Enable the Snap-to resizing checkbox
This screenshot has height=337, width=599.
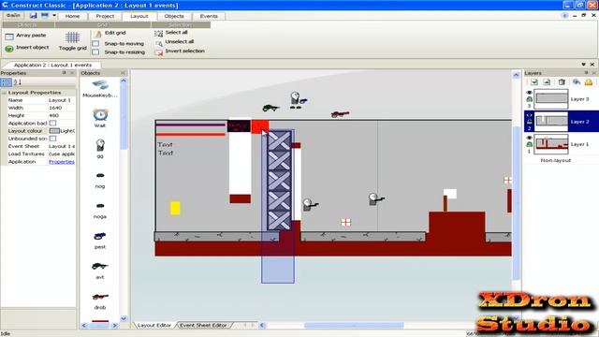[95, 52]
